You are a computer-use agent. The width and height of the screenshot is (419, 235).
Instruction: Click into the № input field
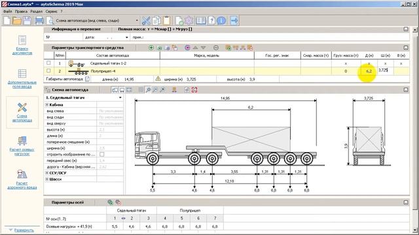pos(67,37)
